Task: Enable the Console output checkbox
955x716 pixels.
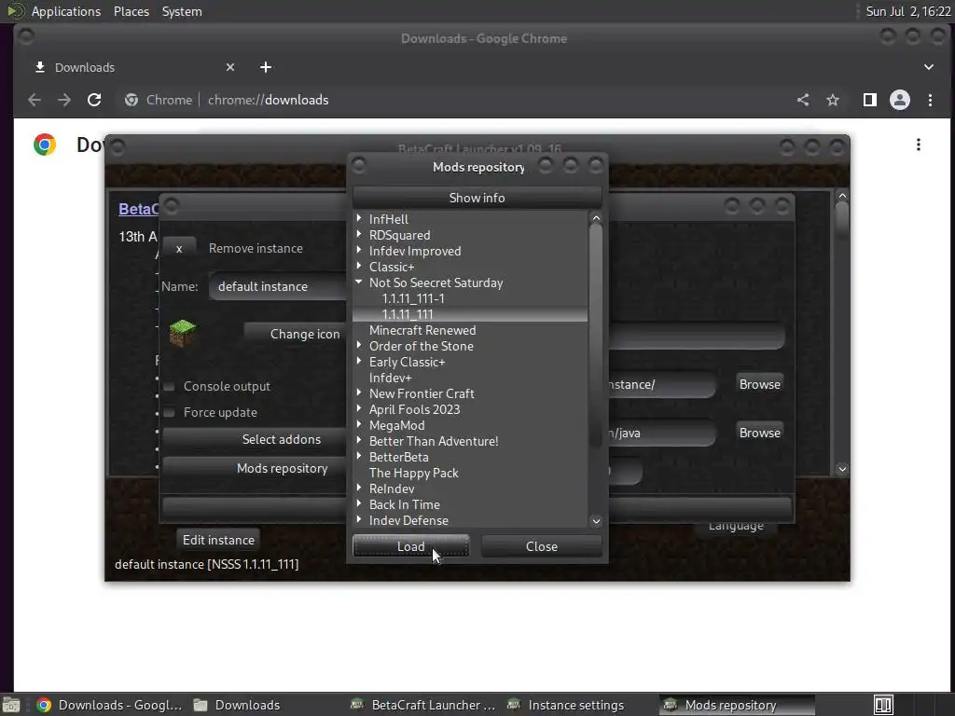Action: click(x=170, y=386)
